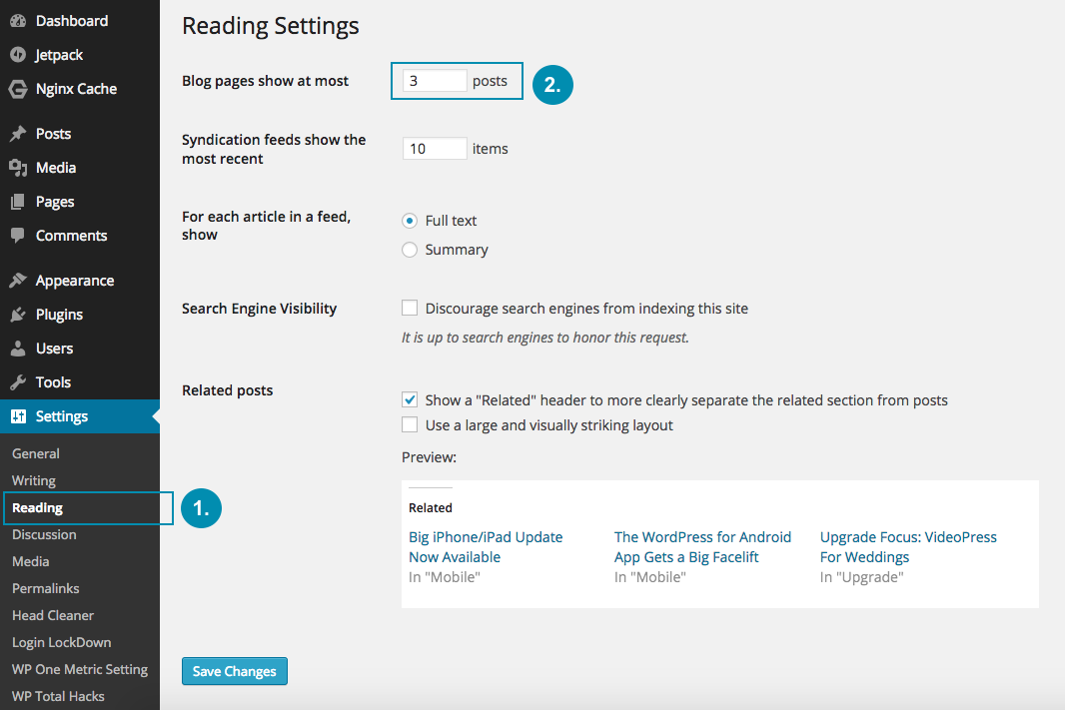Viewport: 1065px width, 710px height.
Task: Click the Tools wrench icon
Action: pyautogui.click(x=18, y=382)
